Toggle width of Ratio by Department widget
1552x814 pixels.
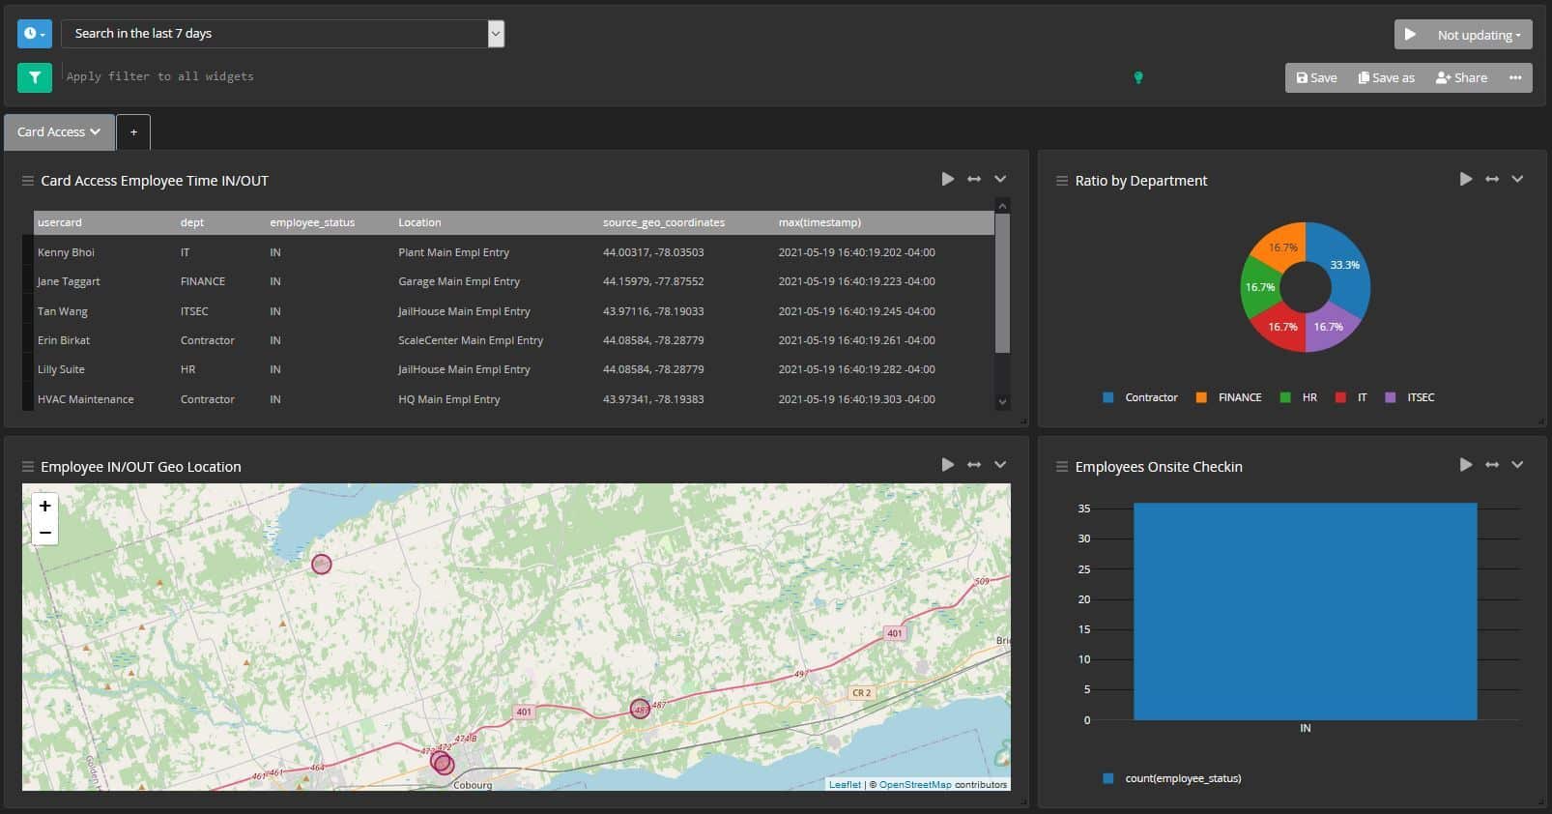tap(1491, 179)
